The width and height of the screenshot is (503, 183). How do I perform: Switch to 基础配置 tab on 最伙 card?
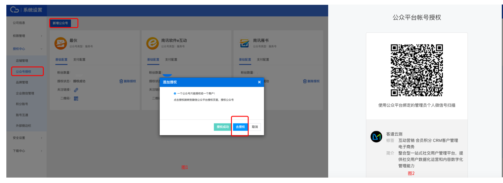tap(61, 60)
